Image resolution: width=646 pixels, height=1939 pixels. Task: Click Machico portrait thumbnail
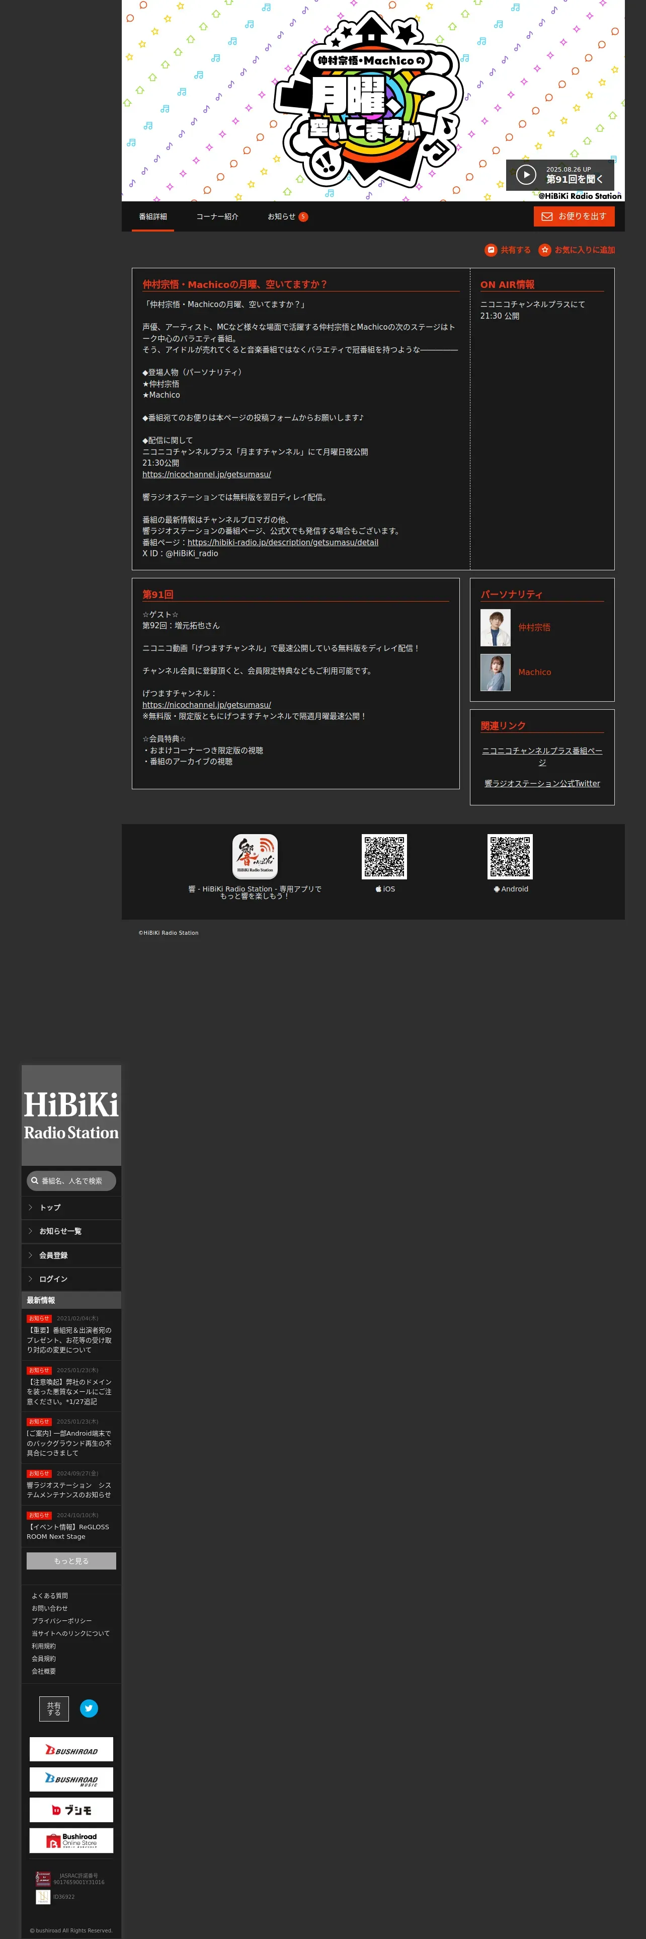[x=496, y=672]
